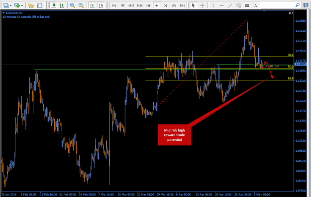Switch chart to bar chart
The height and width of the screenshot is (197, 311).
click(x=62, y=5)
